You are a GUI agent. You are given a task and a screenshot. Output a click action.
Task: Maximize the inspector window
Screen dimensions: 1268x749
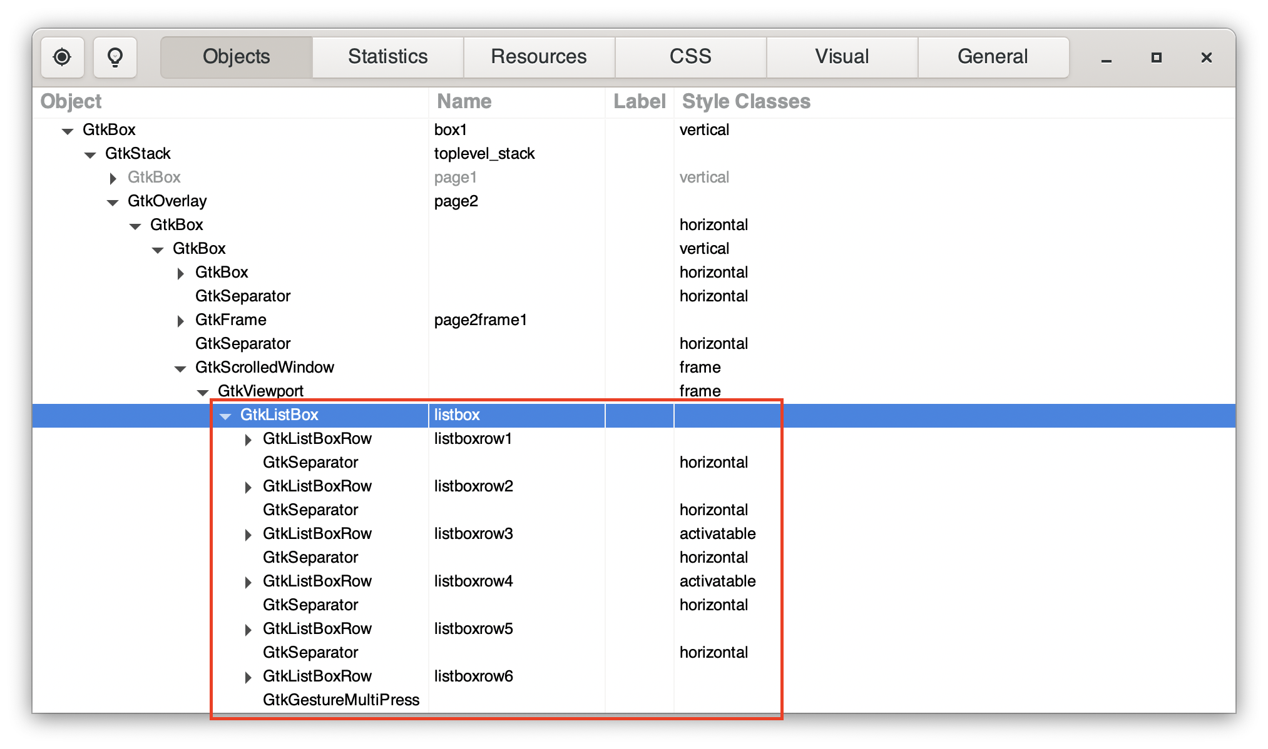(x=1156, y=58)
